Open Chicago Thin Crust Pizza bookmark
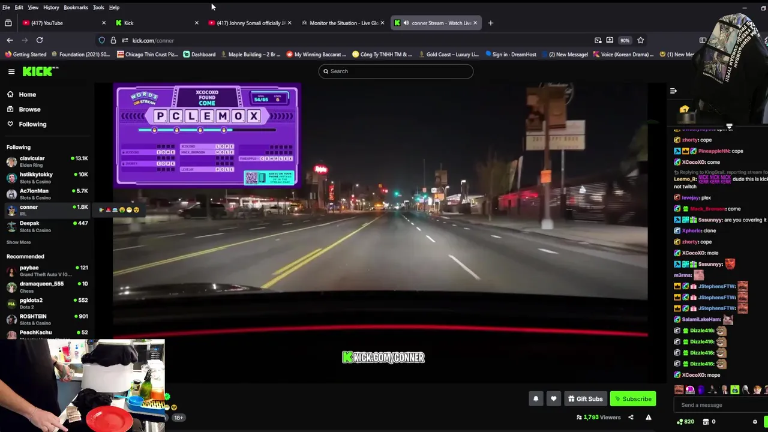The image size is (768, 432). coord(148,55)
